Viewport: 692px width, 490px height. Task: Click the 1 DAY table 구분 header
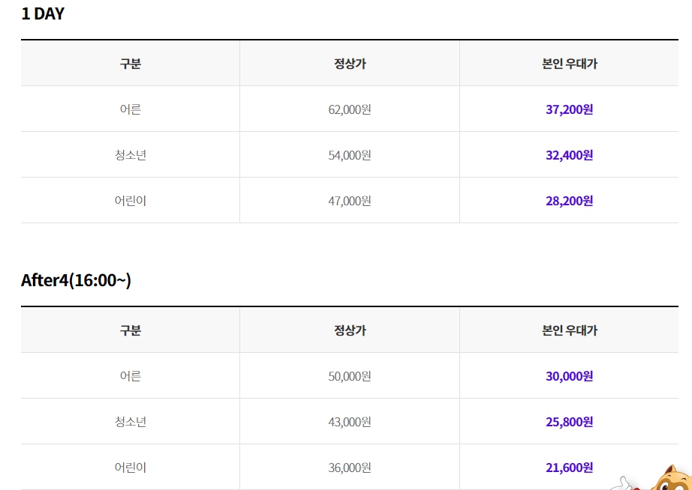coord(130,64)
